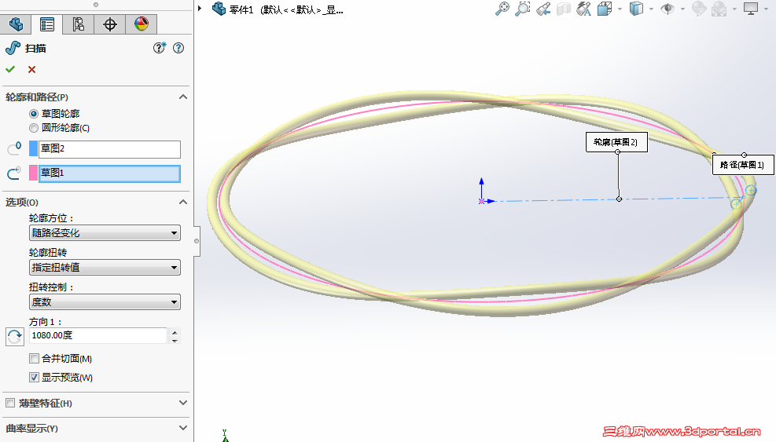Open detailed help icon with asterisk
The image size is (776, 442).
click(x=160, y=48)
